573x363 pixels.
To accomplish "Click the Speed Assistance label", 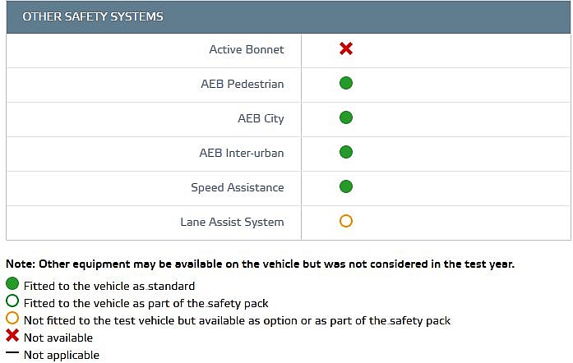I will (238, 187).
